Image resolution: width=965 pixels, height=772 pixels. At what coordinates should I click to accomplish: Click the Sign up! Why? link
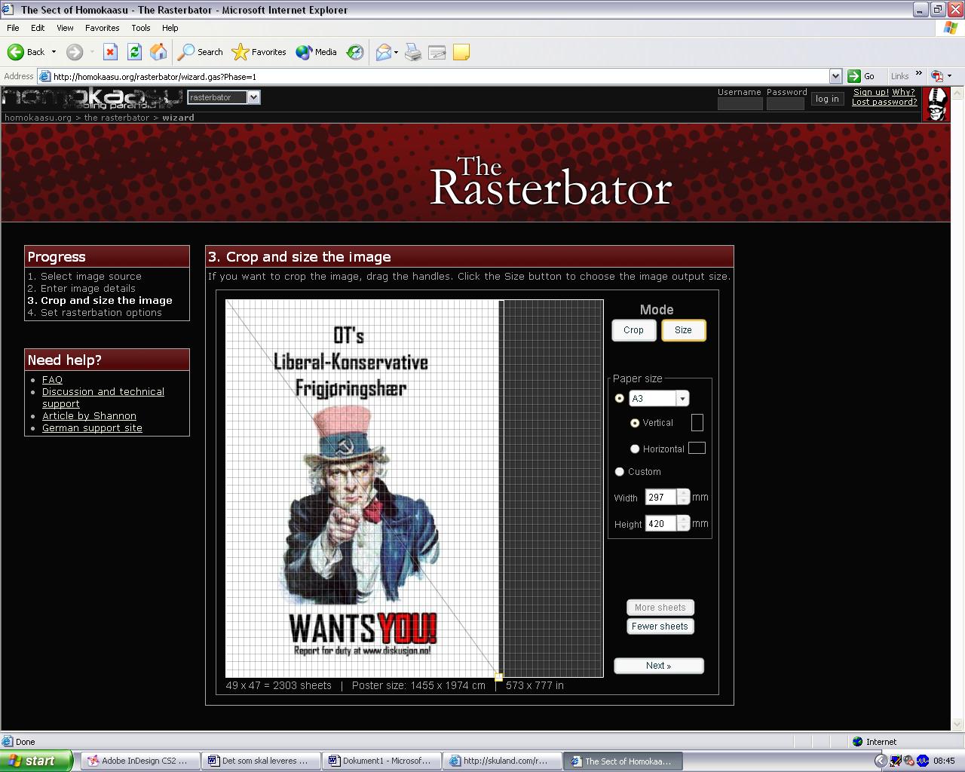click(884, 92)
